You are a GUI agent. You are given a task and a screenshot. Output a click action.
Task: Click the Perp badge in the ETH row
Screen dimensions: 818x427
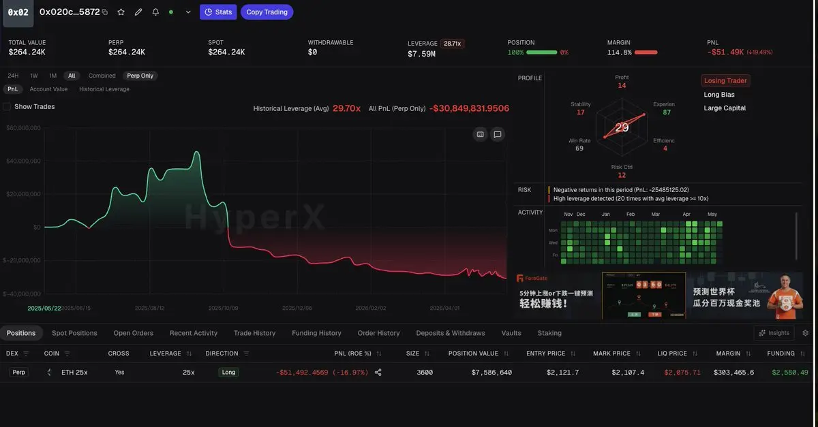[18, 373]
